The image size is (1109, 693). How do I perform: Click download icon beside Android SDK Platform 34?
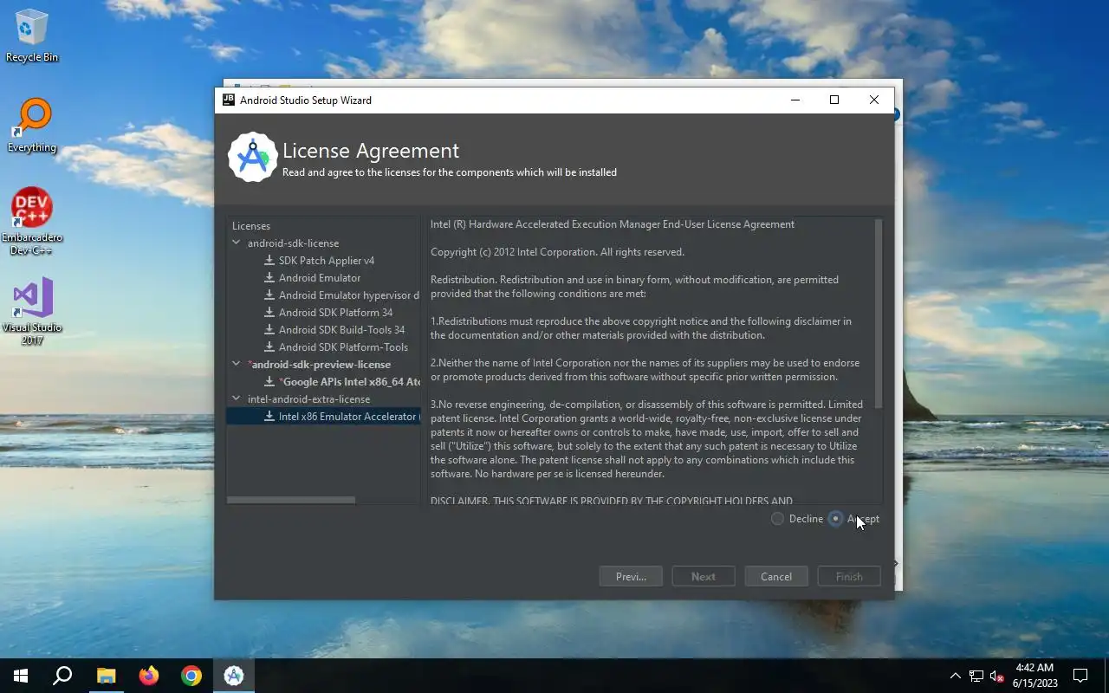pos(269,313)
